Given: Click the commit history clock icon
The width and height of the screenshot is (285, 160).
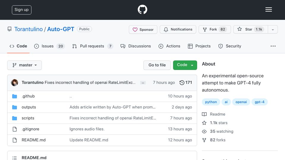Looking at the screenshot, I should [182, 83].
